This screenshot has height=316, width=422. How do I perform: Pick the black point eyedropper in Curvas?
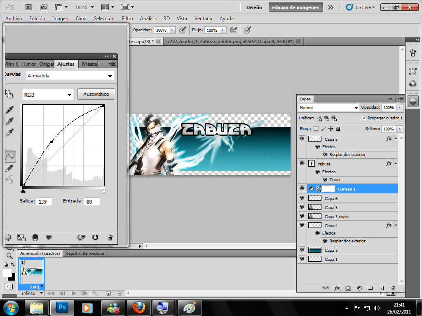click(10, 109)
